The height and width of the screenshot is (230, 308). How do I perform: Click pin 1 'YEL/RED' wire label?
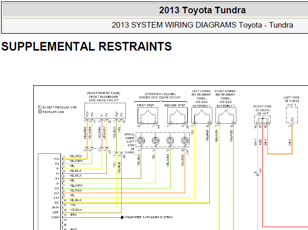pos(75,156)
